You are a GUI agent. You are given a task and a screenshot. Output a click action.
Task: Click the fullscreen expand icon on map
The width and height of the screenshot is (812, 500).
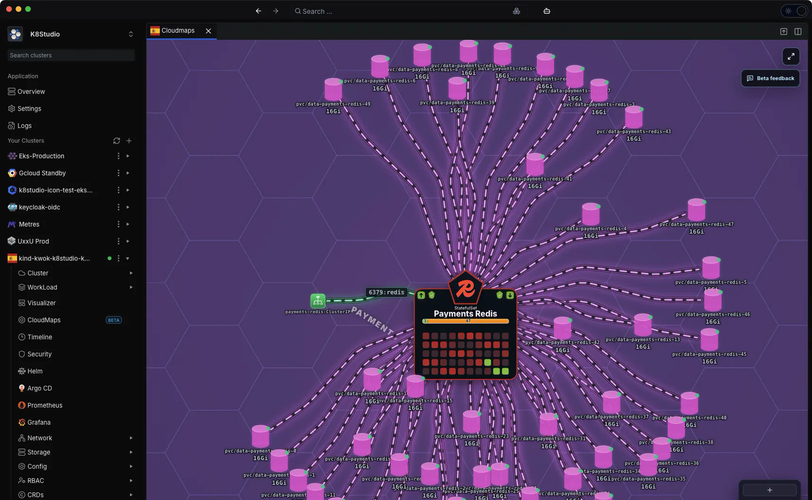tap(791, 56)
